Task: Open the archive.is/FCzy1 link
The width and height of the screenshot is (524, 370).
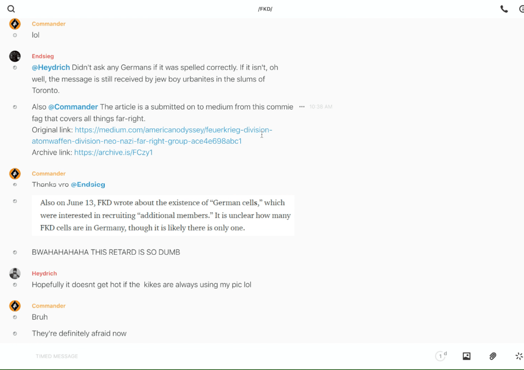Action: 113,152
